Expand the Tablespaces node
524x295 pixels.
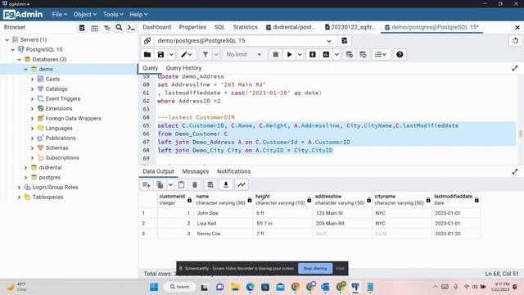(19, 197)
